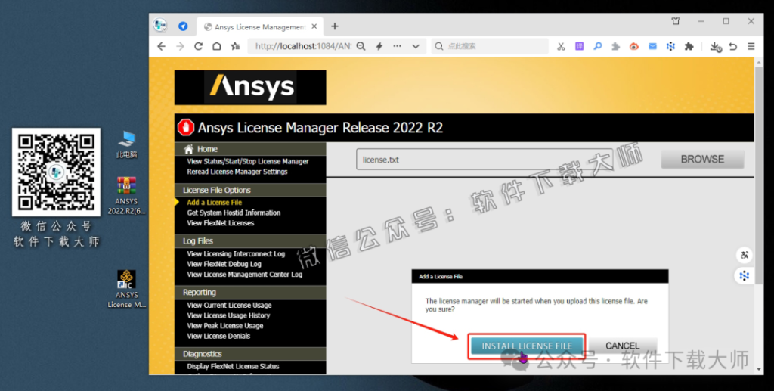This screenshot has height=391, width=774.
Task: Open the purple extension icon in toolbar
Action: click(x=580, y=46)
